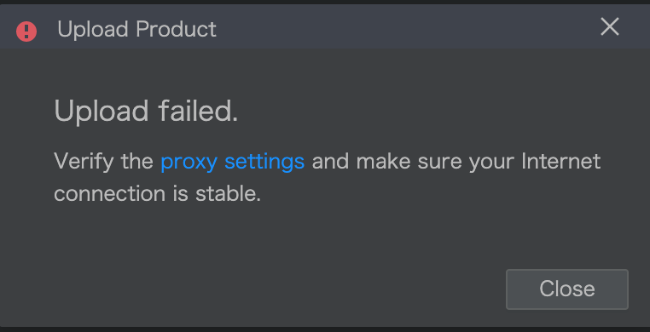The image size is (650, 332).
Task: Click the red error exclamation icon
Action: (x=26, y=31)
